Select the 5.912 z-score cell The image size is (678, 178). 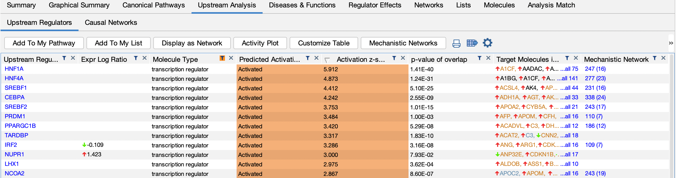pos(365,69)
